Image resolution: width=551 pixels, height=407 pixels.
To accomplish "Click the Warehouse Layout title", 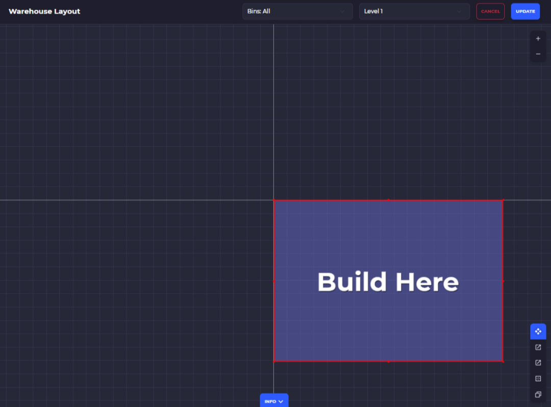I will coord(44,11).
